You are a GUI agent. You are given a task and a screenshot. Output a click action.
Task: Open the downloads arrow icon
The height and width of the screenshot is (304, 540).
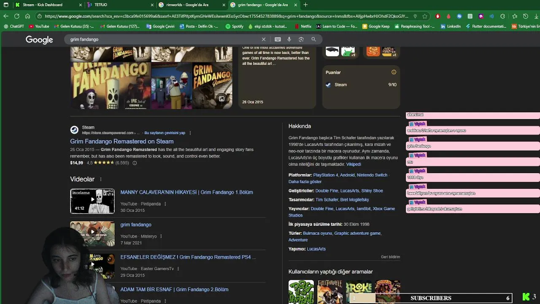tap(536, 16)
